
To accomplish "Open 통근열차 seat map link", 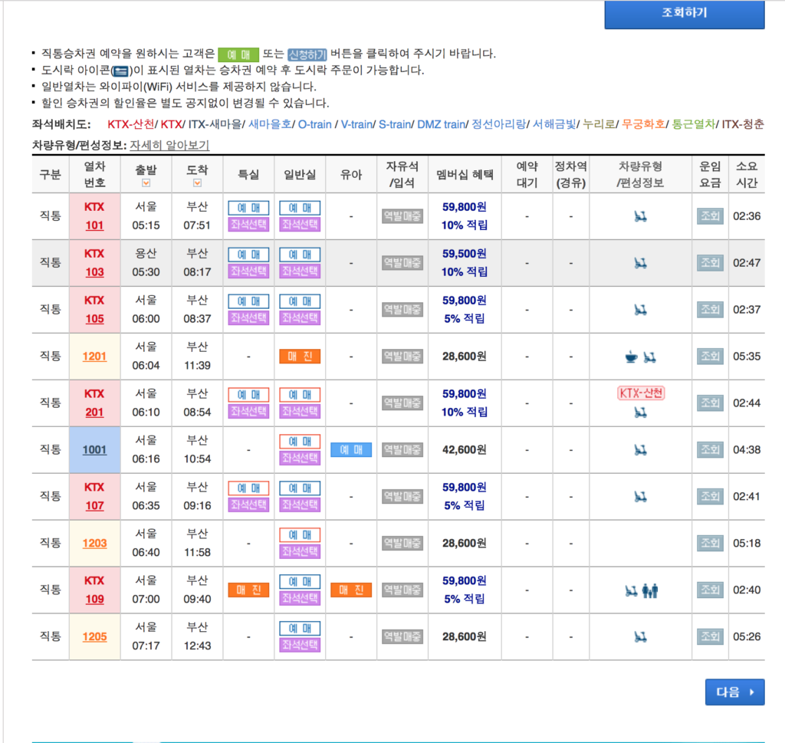I will [x=693, y=124].
